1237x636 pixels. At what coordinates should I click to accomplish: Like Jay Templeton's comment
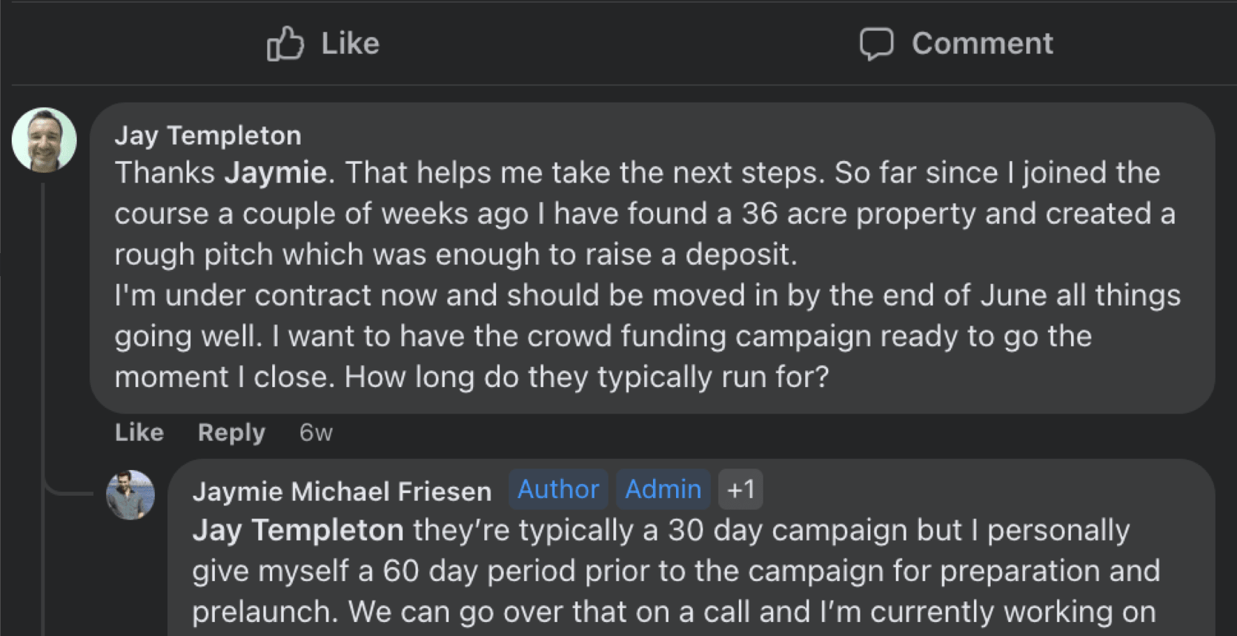140,432
